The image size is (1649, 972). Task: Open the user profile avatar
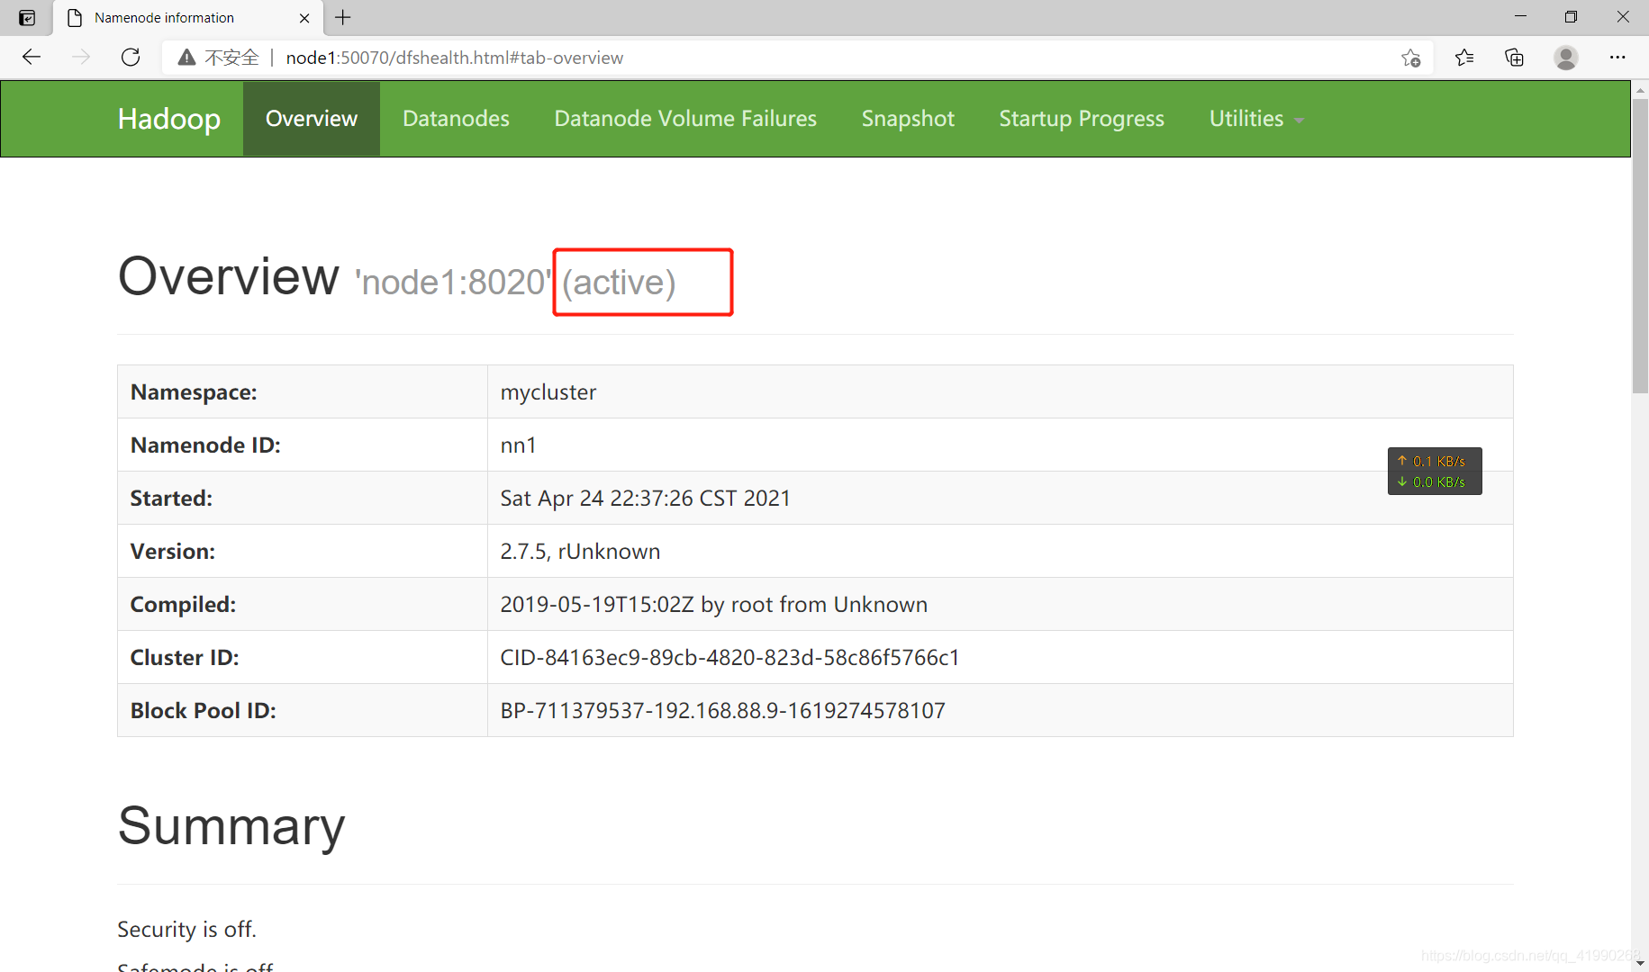(x=1566, y=58)
